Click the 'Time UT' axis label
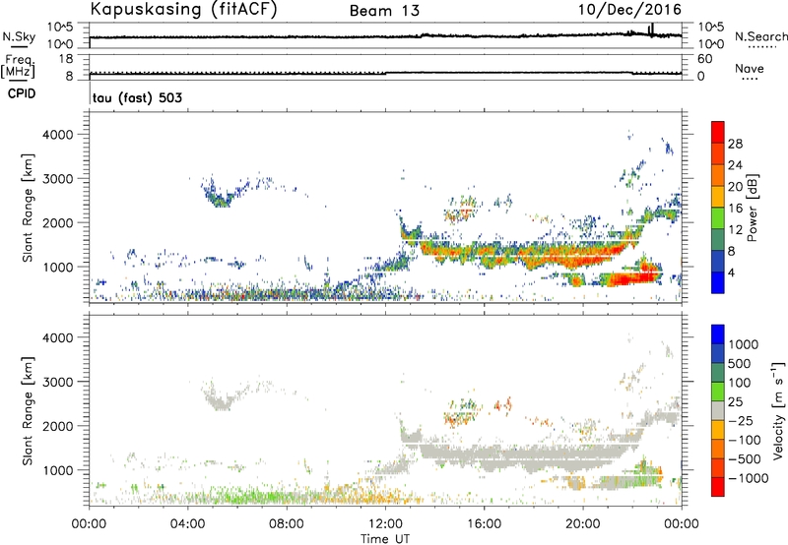788x545 pixels. [385, 539]
